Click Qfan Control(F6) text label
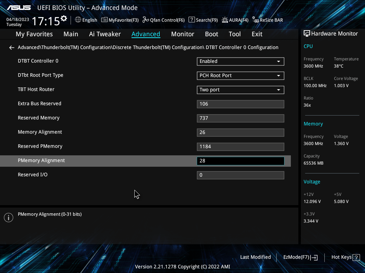The width and height of the screenshot is (365, 273). (x=168, y=20)
